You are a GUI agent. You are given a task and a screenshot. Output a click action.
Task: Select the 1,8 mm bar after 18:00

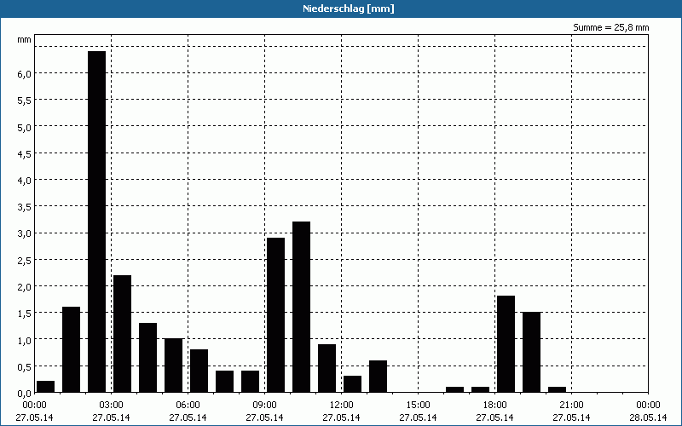506,344
